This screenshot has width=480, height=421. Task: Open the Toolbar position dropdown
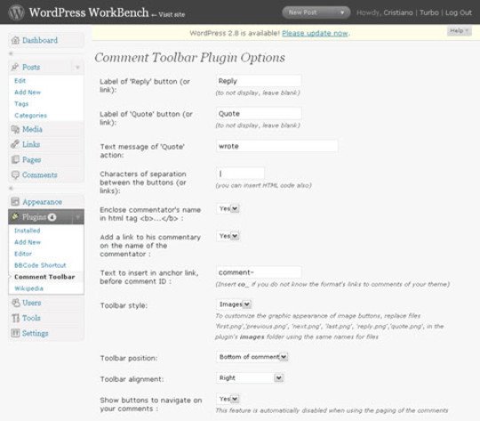(252, 357)
